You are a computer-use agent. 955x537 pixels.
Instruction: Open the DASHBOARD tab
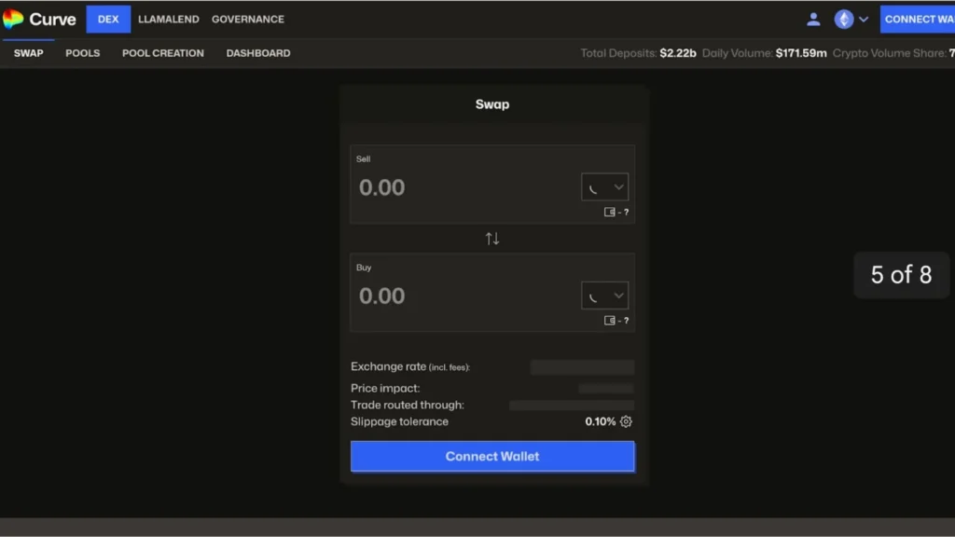pos(257,53)
